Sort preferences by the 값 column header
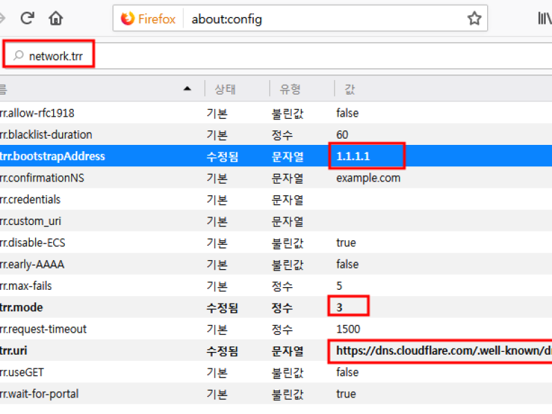This screenshot has height=414, width=552. click(350, 89)
